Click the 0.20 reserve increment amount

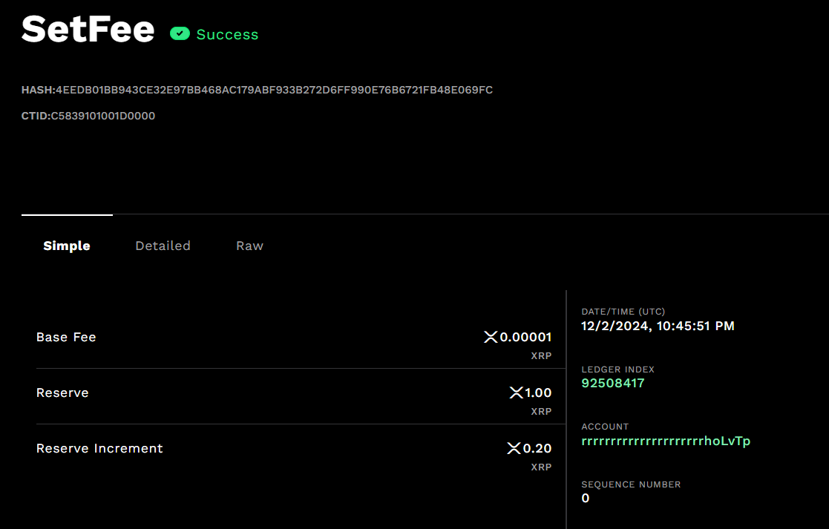pos(537,448)
